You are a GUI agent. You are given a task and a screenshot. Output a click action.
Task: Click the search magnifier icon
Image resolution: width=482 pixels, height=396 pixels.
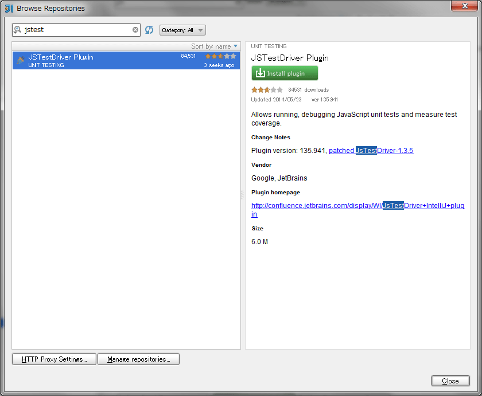pyautogui.click(x=18, y=30)
